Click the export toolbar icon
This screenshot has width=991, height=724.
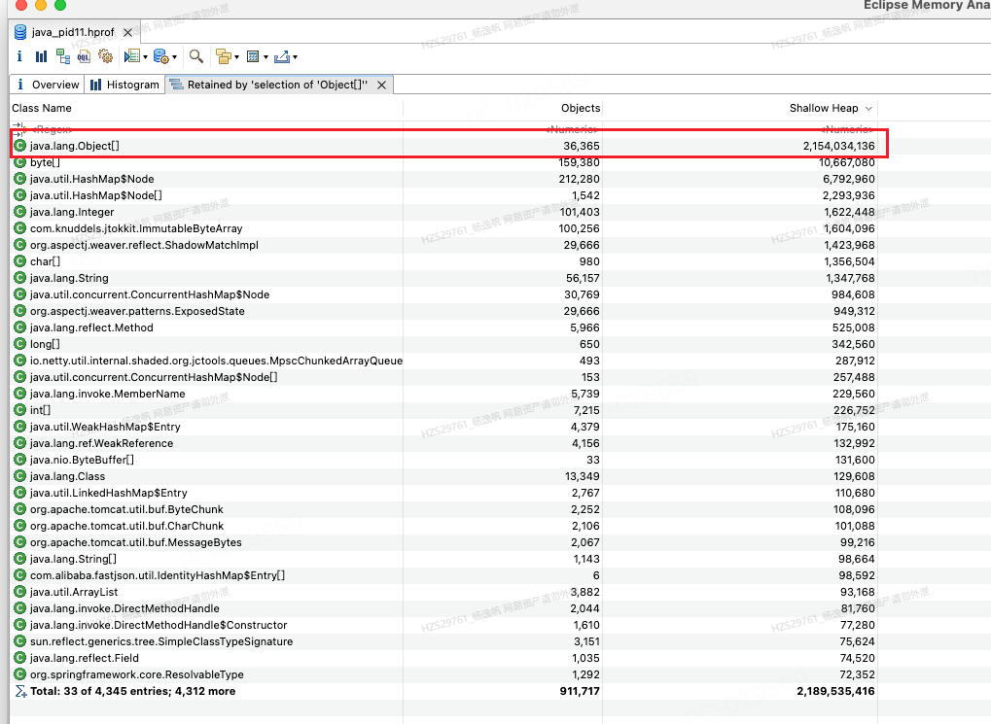282,57
